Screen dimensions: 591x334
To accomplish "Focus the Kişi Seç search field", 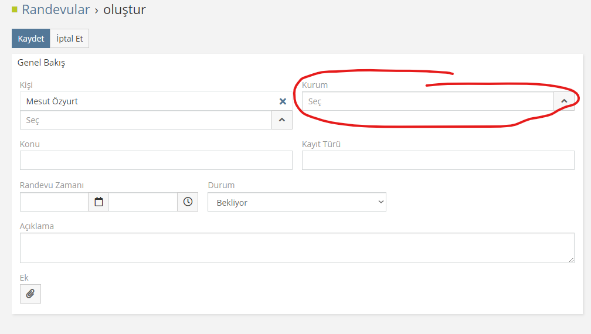I will coord(145,120).
